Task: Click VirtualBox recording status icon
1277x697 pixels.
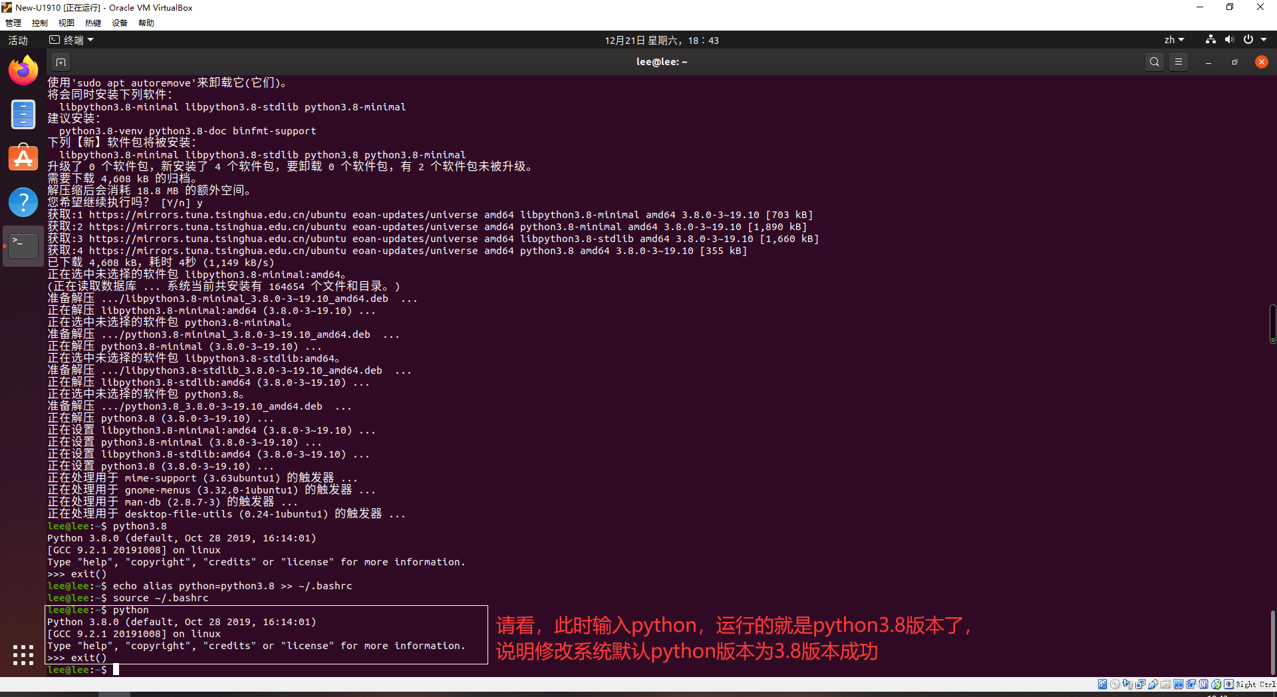Action: pyautogui.click(x=1191, y=684)
